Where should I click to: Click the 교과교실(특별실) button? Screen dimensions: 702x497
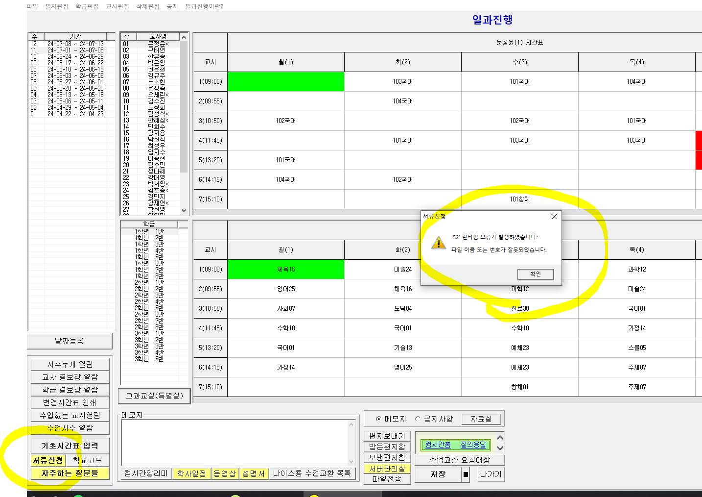[155, 396]
